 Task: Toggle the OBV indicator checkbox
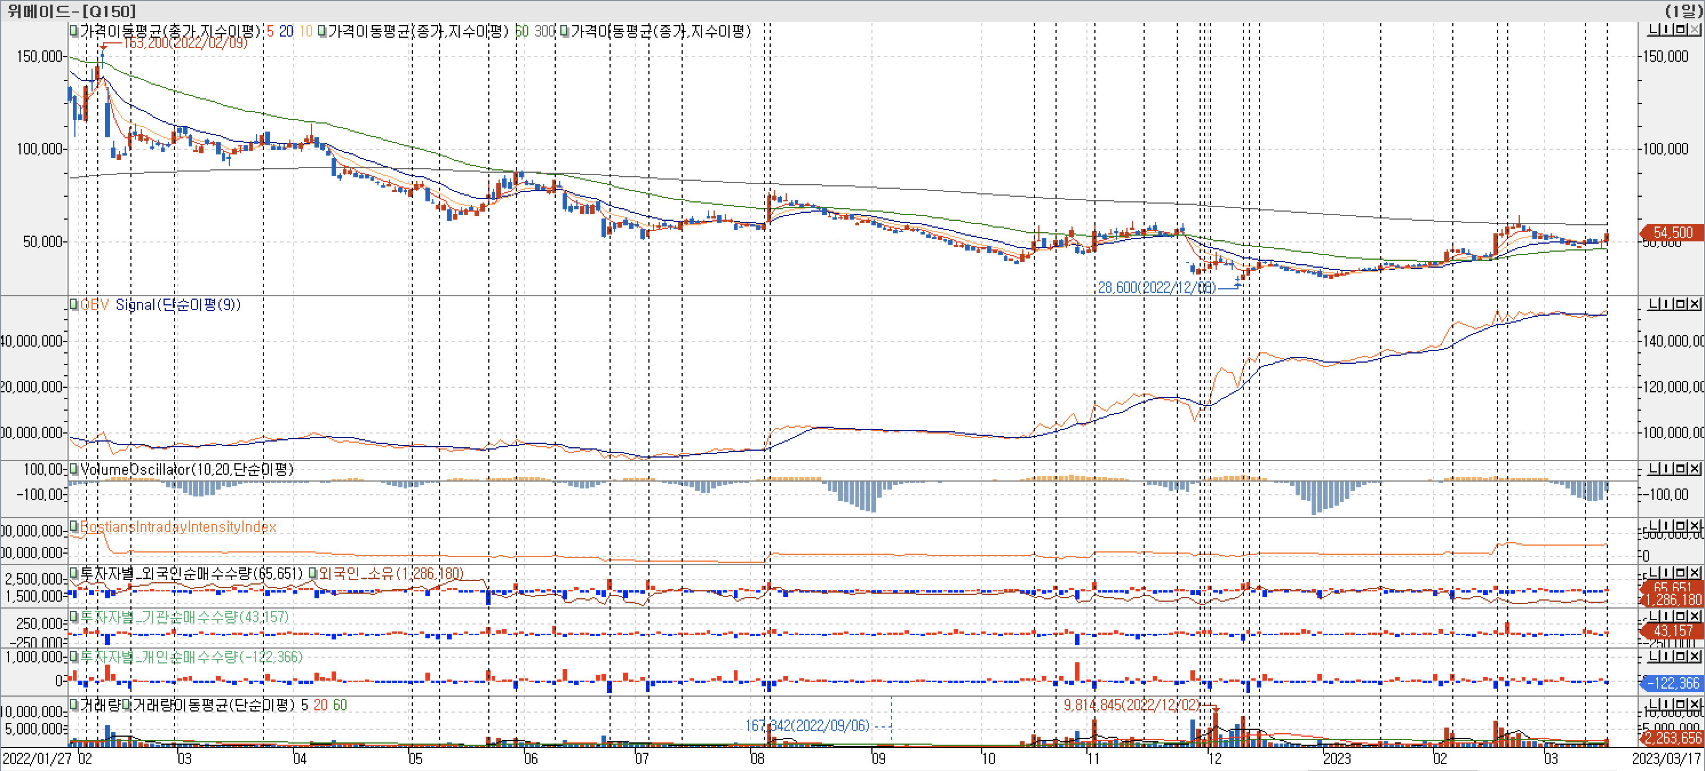[73, 305]
